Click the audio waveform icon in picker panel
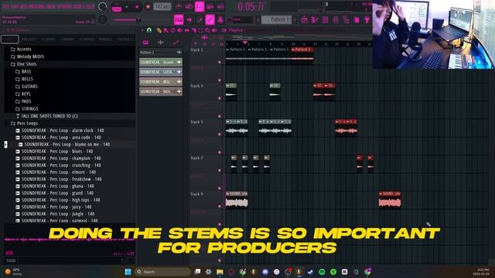 [x=160, y=42]
